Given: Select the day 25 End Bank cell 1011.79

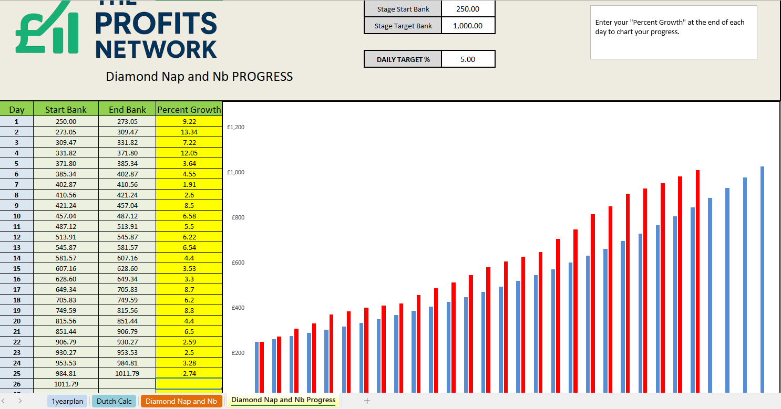Looking at the screenshot, I should [127, 373].
